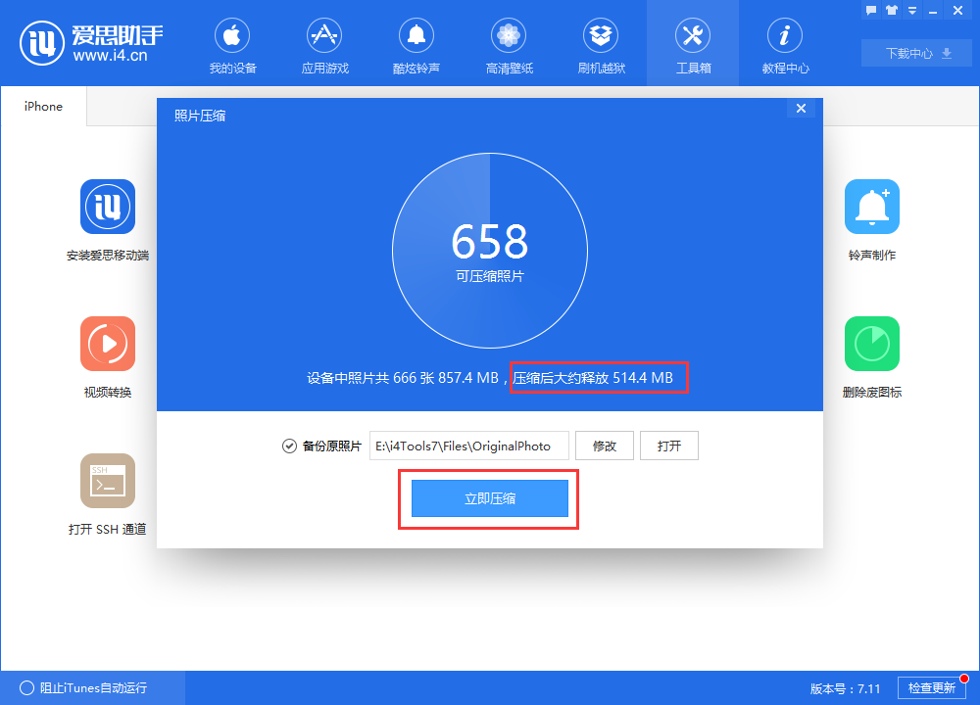Select the 酷炫铃声 ringtones icon
980x705 pixels.
point(416,44)
